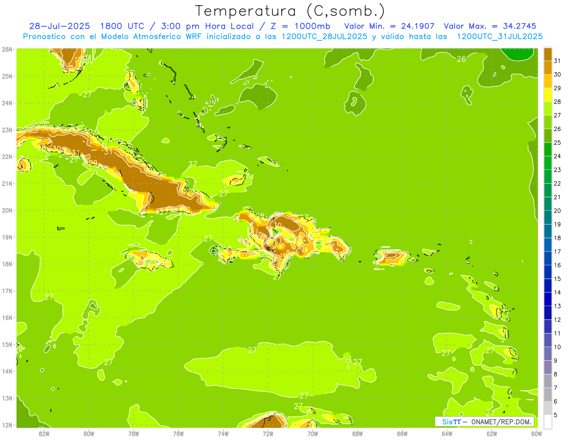Click the "21N" latitude axis label
This screenshot has width=570, height=440.
tap(7, 183)
